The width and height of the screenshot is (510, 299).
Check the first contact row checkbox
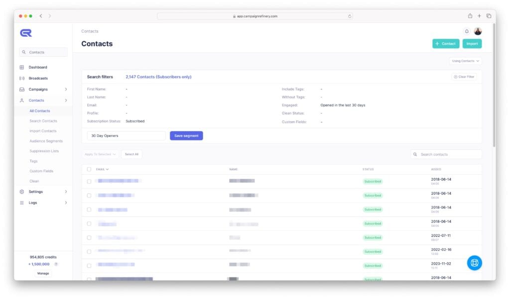[x=89, y=182]
